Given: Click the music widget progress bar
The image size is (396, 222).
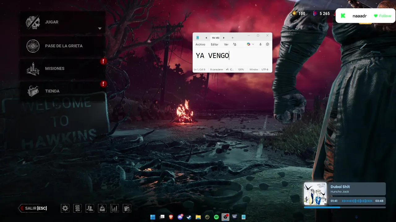Looking at the screenshot, I should pos(345,208).
